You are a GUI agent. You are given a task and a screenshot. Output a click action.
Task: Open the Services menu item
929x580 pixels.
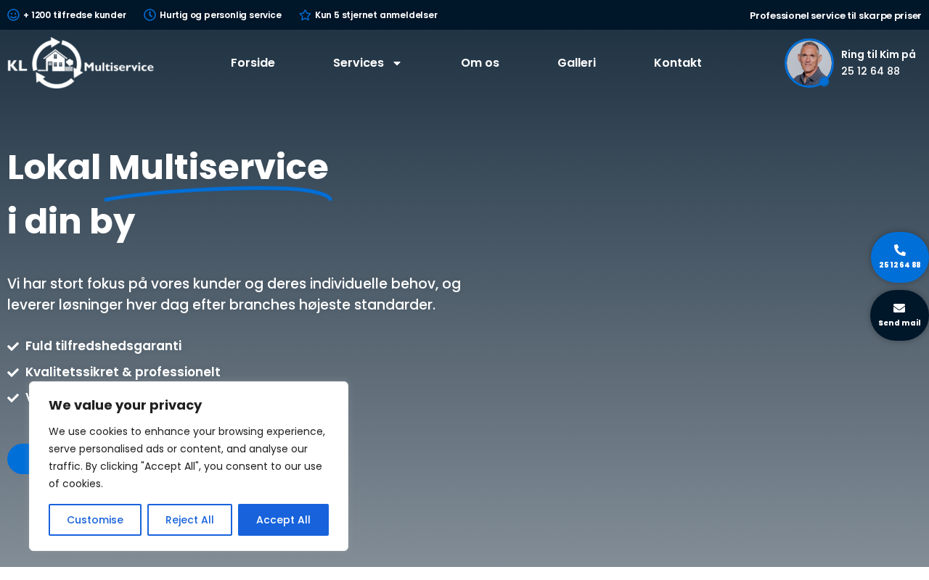coord(359,63)
